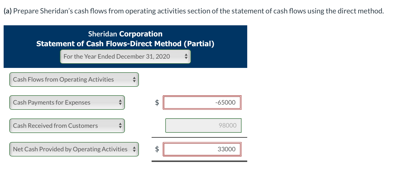Click the double underline below 33000
This screenshot has height=173, width=397.
tap(200, 161)
